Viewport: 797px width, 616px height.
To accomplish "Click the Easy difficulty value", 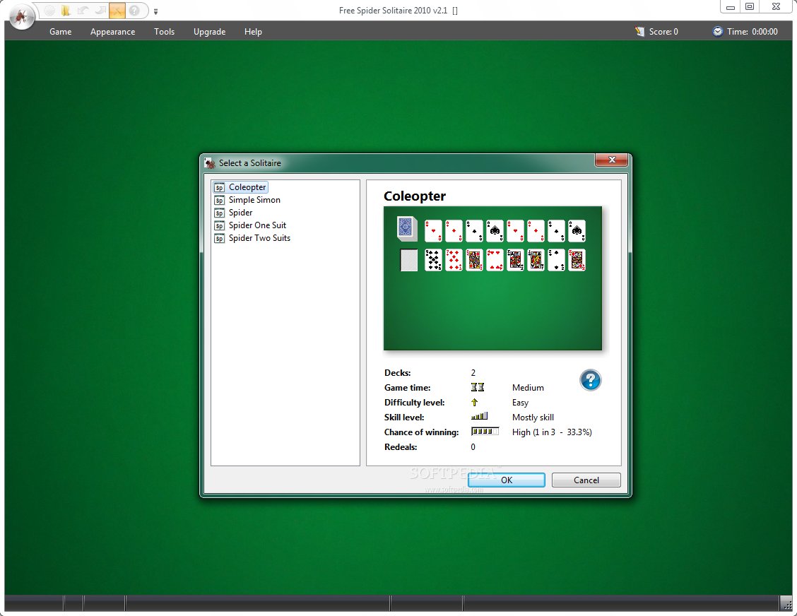I will (x=520, y=402).
